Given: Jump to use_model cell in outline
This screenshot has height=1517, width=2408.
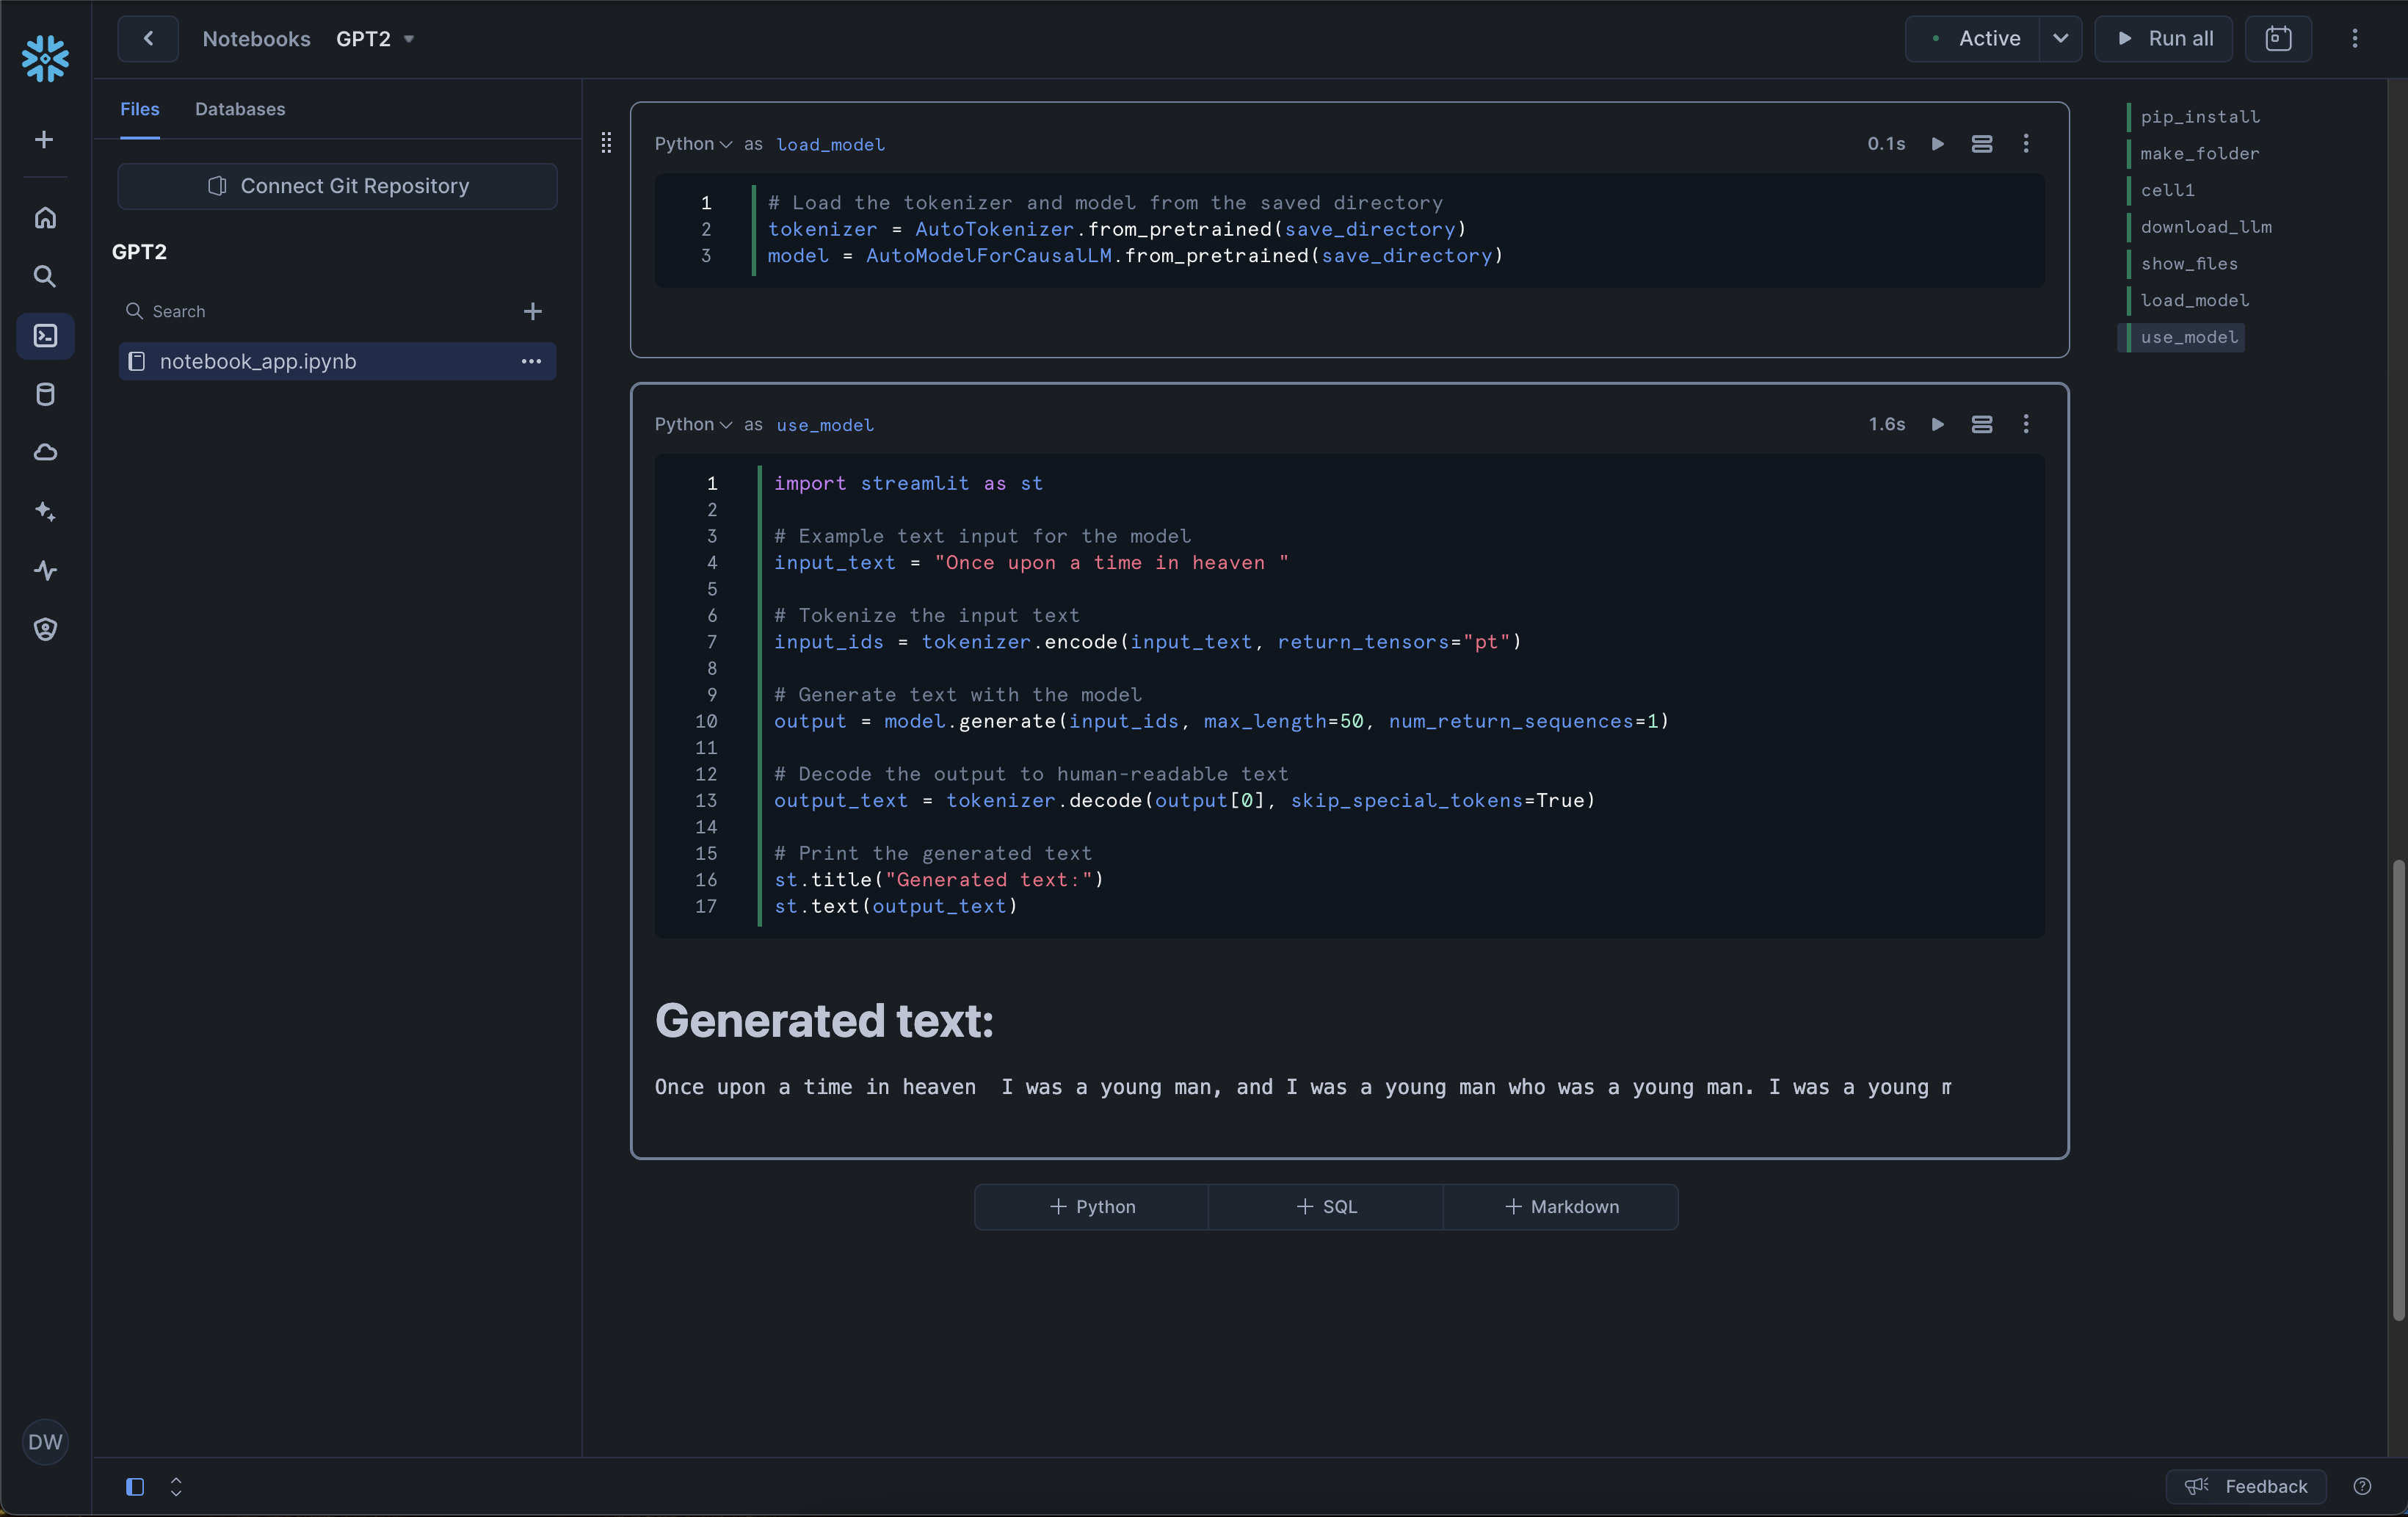Looking at the screenshot, I should pyautogui.click(x=2188, y=337).
